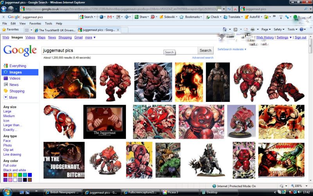Switch to The TruckNet UK Drivers tab
313x196 pixels.
tap(55, 30)
